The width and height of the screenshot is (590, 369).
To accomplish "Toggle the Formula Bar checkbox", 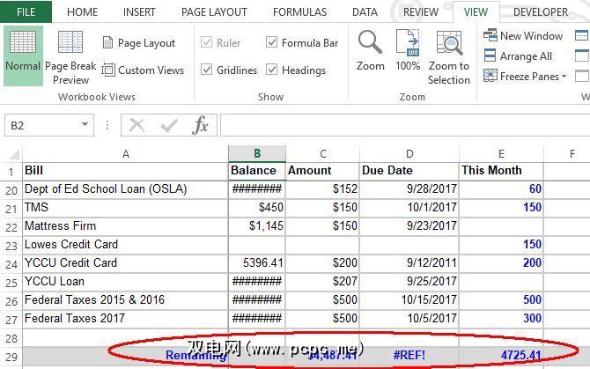I will coord(271,42).
